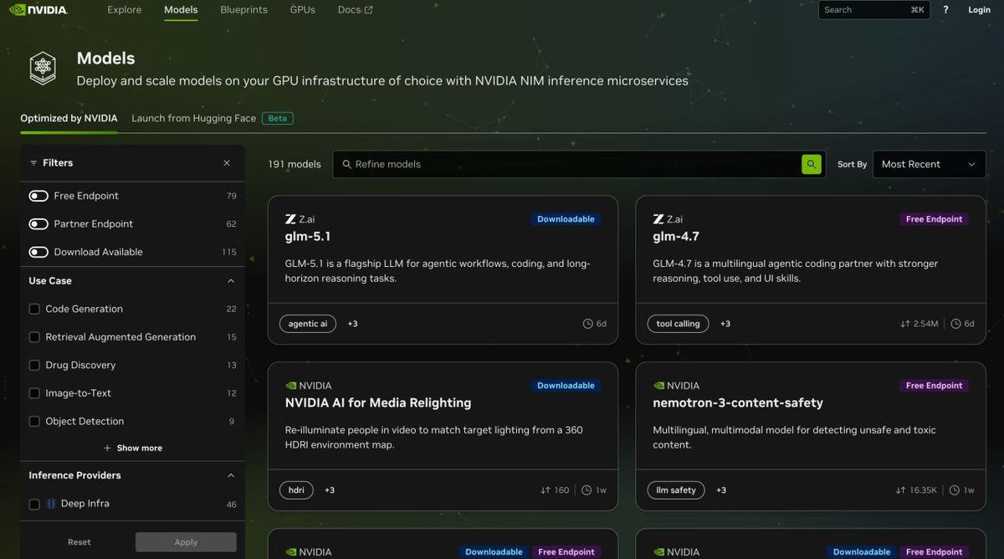The width and height of the screenshot is (1004, 559).
Task: Select the Image-to-Text checkbox
Action: (34, 393)
